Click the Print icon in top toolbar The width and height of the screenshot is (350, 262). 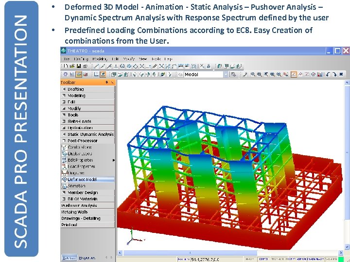click(x=85, y=66)
